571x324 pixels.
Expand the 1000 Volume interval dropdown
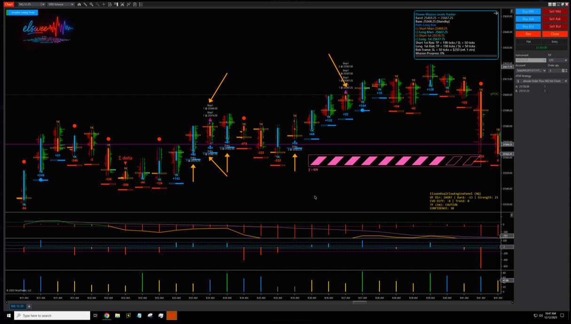click(x=72, y=4)
